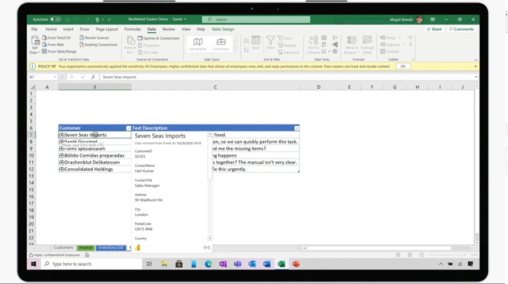508x284 pixels.
Task: Open the Customer column filter dropdown
Action: (128, 128)
